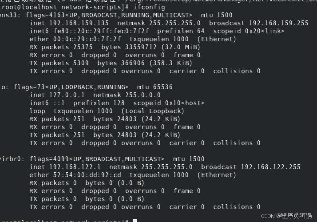This screenshot has height=222, width=317.
Task: Click the scopeid 0x10<host> text
Action: tap(169, 103)
